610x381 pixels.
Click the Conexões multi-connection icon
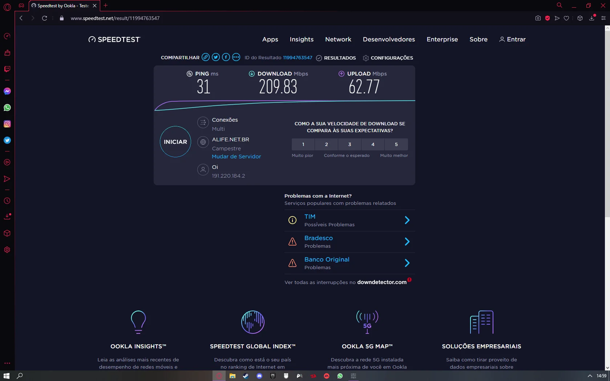pos(203,123)
